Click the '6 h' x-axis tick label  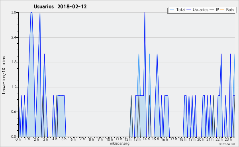[73, 139]
